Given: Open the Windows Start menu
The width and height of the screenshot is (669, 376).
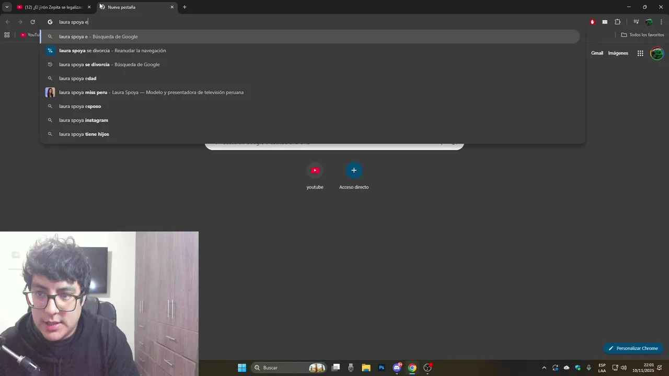Looking at the screenshot, I should pos(242,368).
